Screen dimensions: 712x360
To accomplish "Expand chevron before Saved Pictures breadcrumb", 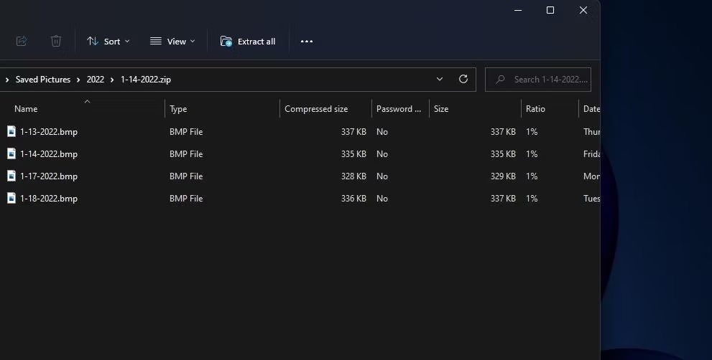I will pos(7,80).
